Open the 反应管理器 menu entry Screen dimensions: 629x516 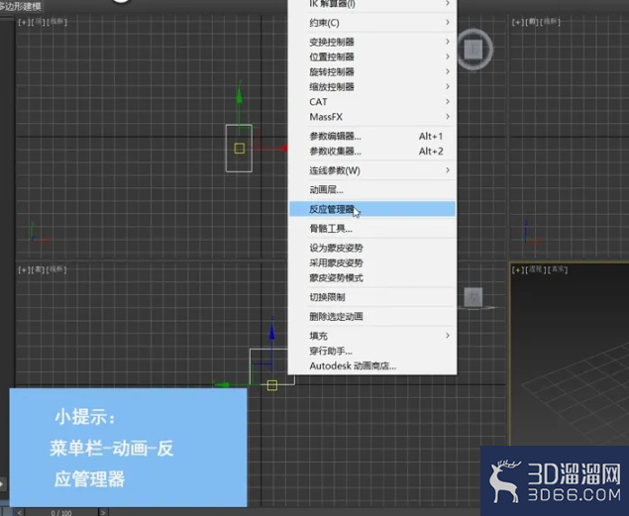(x=371, y=209)
